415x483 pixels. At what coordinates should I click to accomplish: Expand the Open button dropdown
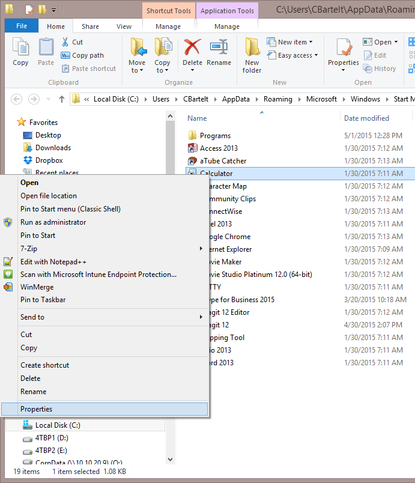tap(396, 42)
